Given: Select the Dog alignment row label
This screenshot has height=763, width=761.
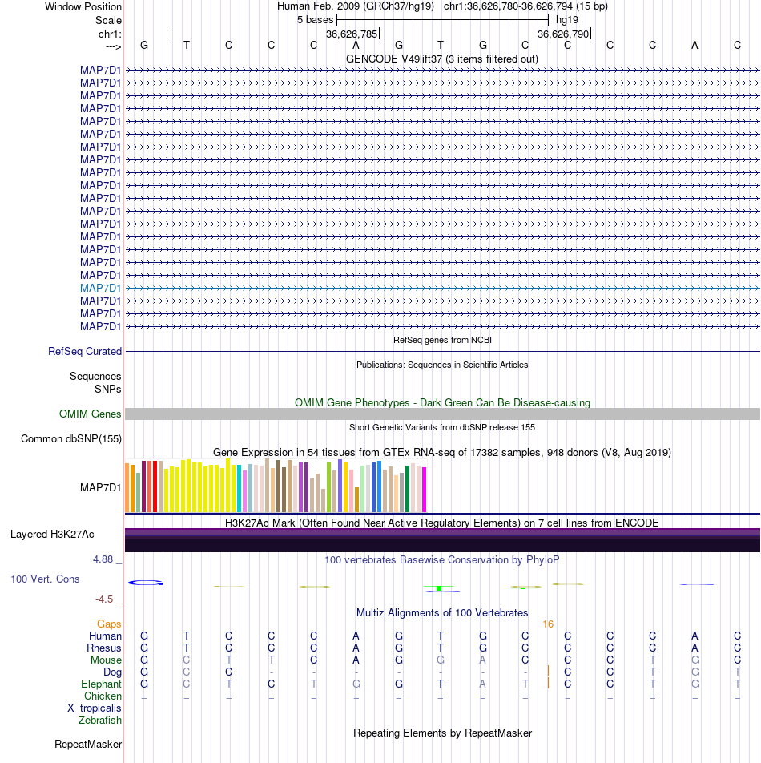Looking at the screenshot, I should (112, 672).
